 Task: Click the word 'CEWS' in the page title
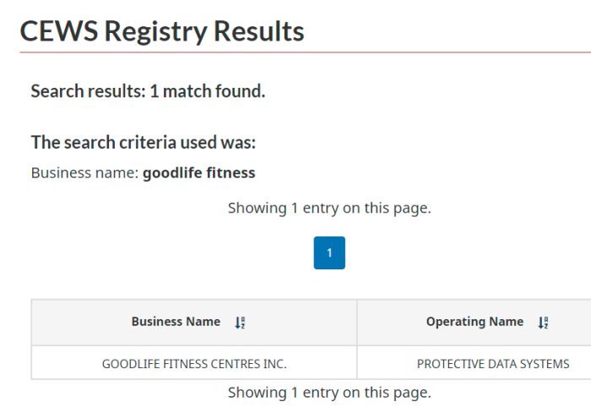click(59, 31)
